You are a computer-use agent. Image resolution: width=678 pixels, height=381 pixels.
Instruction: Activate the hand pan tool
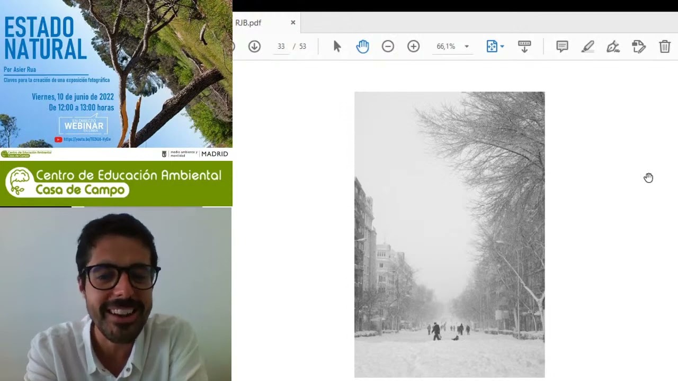(362, 47)
